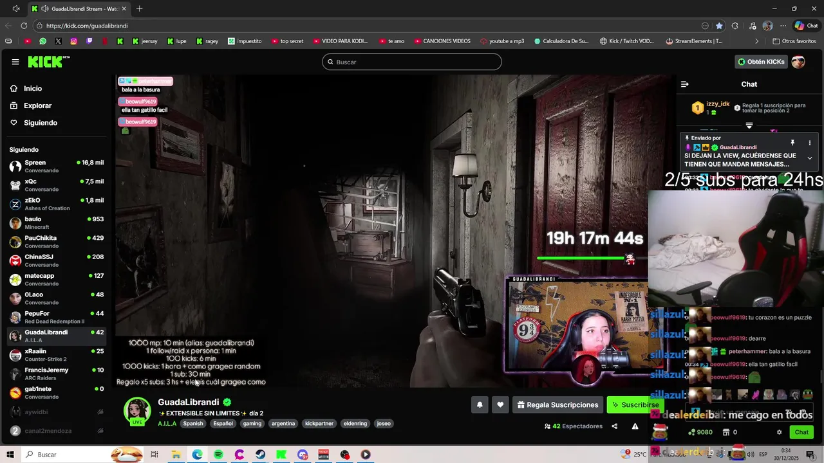824x463 pixels.
Task: Open the X (Twitter) bookmark icon
Action: (58, 41)
